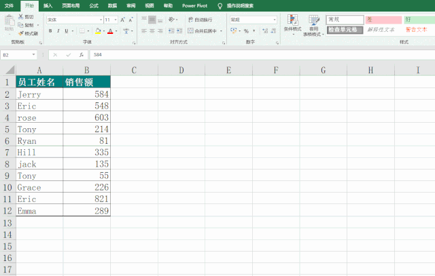Viewport: 435px width, 276px height.
Task: Toggle italic formatting
Action: coord(58,31)
